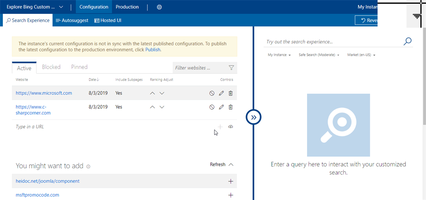Collapse the suggestions section chevron
This screenshot has height=200, width=426.
[x=231, y=165]
